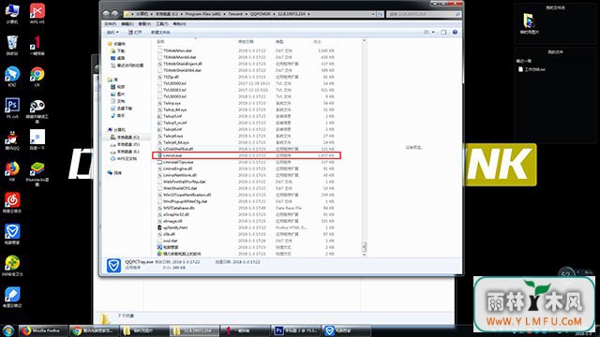Open the address bar history dropdown

(373, 14)
